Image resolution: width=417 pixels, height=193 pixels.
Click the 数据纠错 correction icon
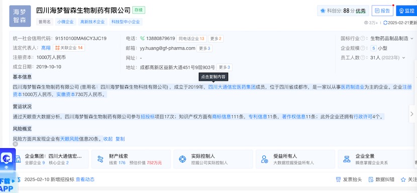371,179
